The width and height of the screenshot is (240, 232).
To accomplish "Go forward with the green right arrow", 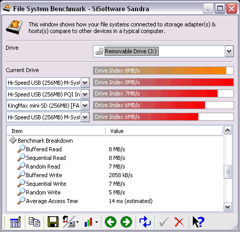I will tap(126, 222).
